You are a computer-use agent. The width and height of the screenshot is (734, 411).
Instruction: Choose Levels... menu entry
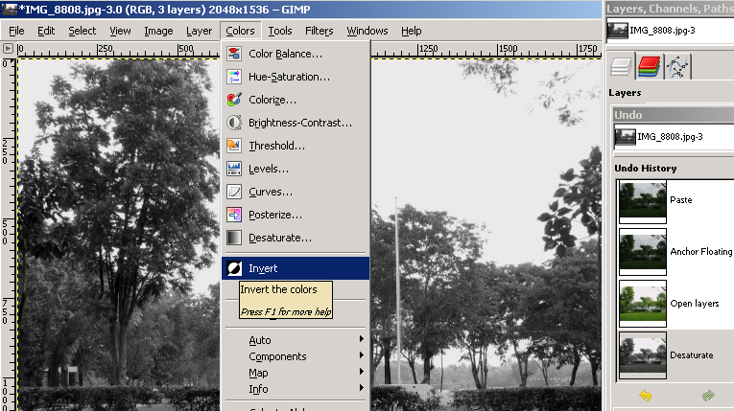click(x=296, y=169)
